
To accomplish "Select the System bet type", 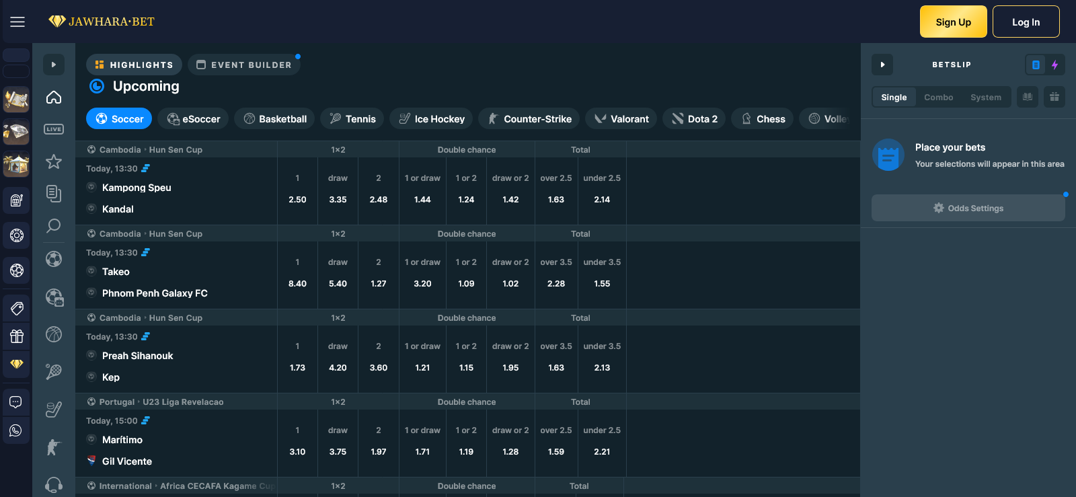I will pyautogui.click(x=986, y=97).
